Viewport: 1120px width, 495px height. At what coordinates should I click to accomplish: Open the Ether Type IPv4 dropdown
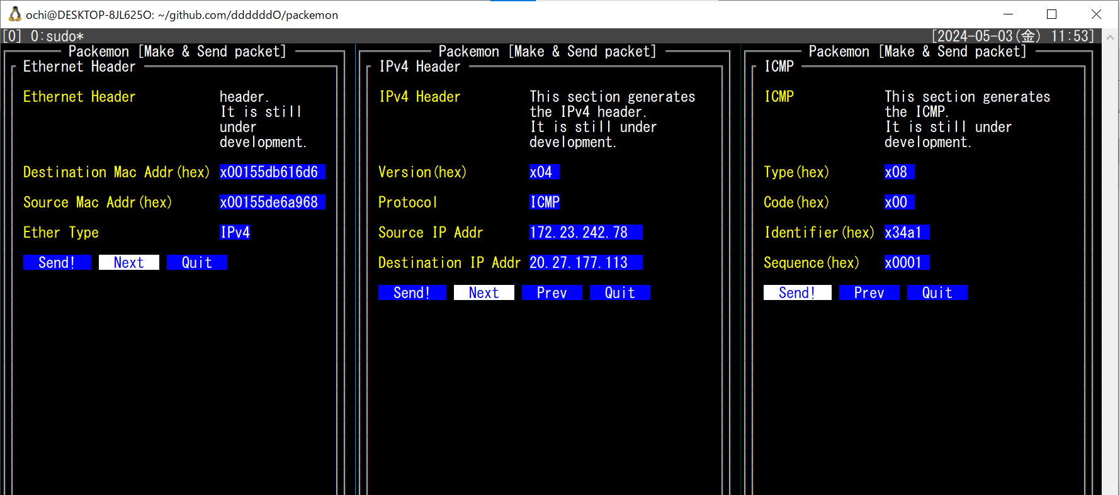pos(235,232)
